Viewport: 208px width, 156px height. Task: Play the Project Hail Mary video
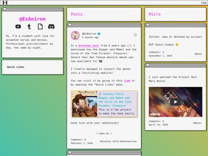176,102
